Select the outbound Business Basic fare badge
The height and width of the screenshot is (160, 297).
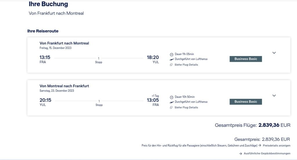click(x=246, y=59)
